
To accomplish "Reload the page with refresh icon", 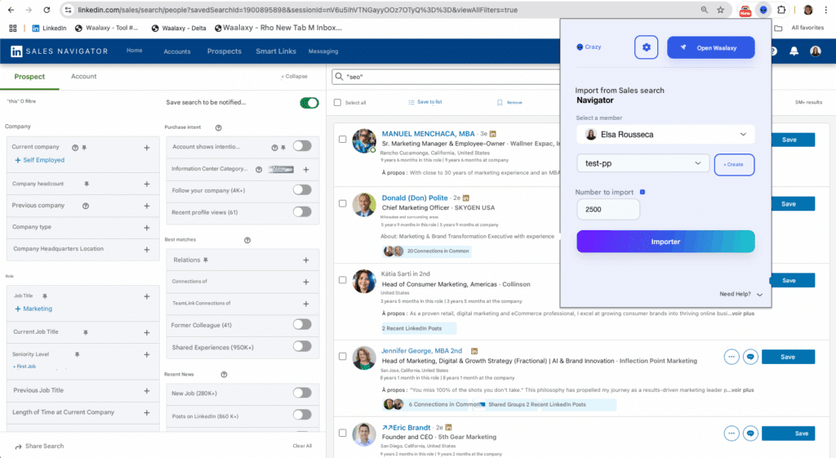I will (47, 10).
